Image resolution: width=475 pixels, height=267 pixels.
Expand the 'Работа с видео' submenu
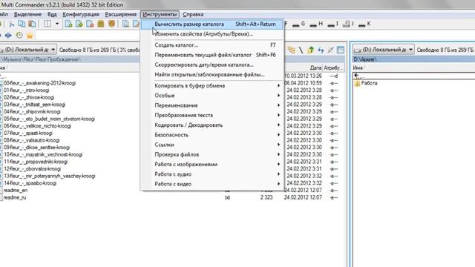click(x=212, y=184)
